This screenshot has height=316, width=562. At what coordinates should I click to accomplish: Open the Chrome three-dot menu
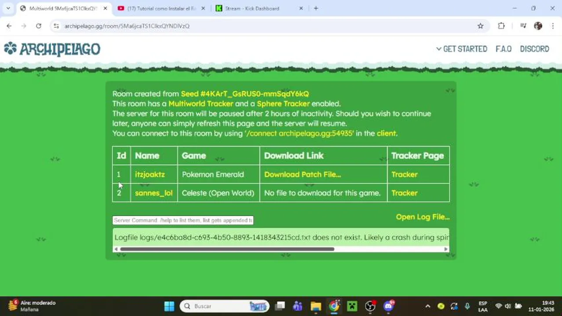pos(553,26)
